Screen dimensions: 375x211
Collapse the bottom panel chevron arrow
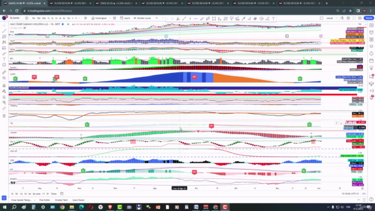click(x=359, y=200)
